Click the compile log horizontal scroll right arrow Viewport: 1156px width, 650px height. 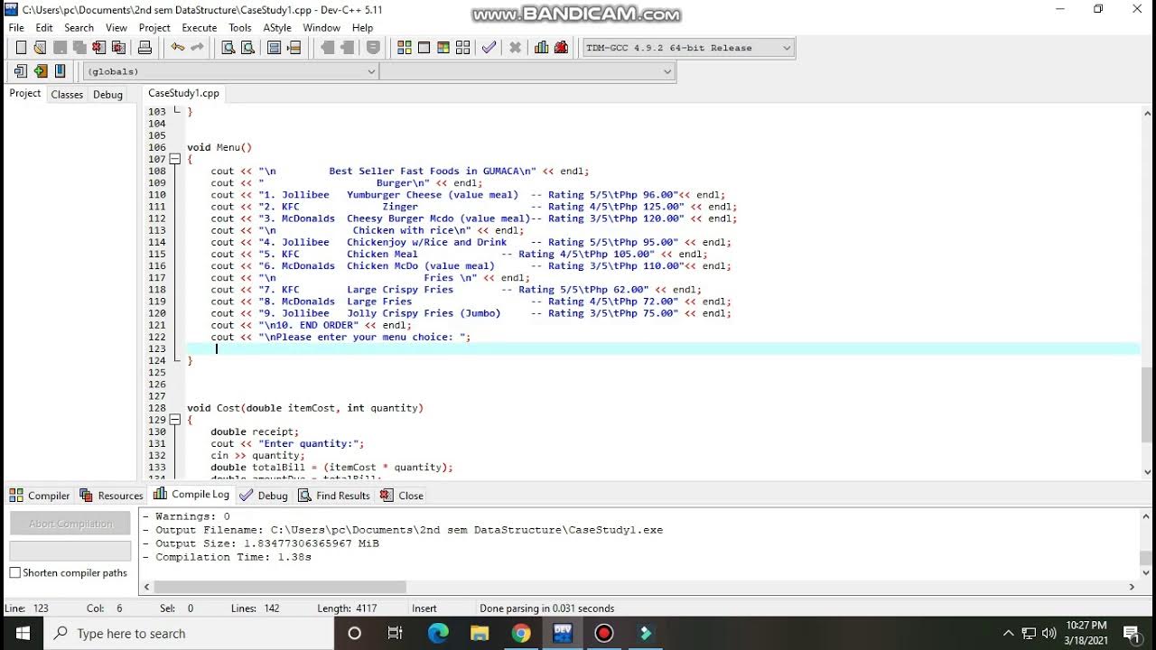coord(1132,587)
